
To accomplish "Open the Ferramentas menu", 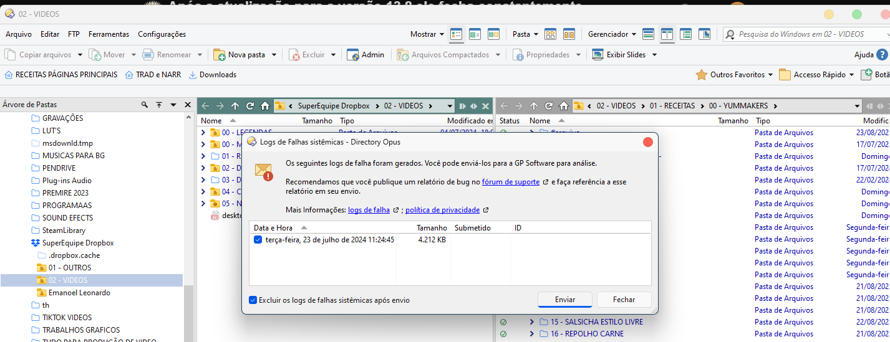I will pos(109,34).
